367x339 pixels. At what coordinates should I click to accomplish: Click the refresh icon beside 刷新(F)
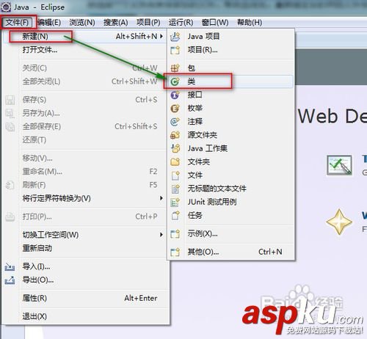(x=10, y=185)
